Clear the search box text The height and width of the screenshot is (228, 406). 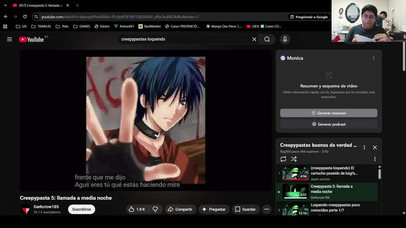(x=254, y=39)
